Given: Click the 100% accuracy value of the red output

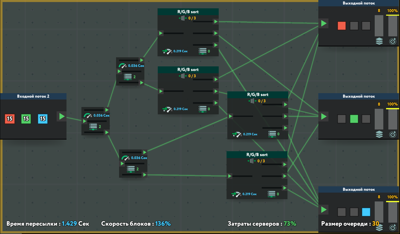Looking at the screenshot, I should pyautogui.click(x=392, y=11).
